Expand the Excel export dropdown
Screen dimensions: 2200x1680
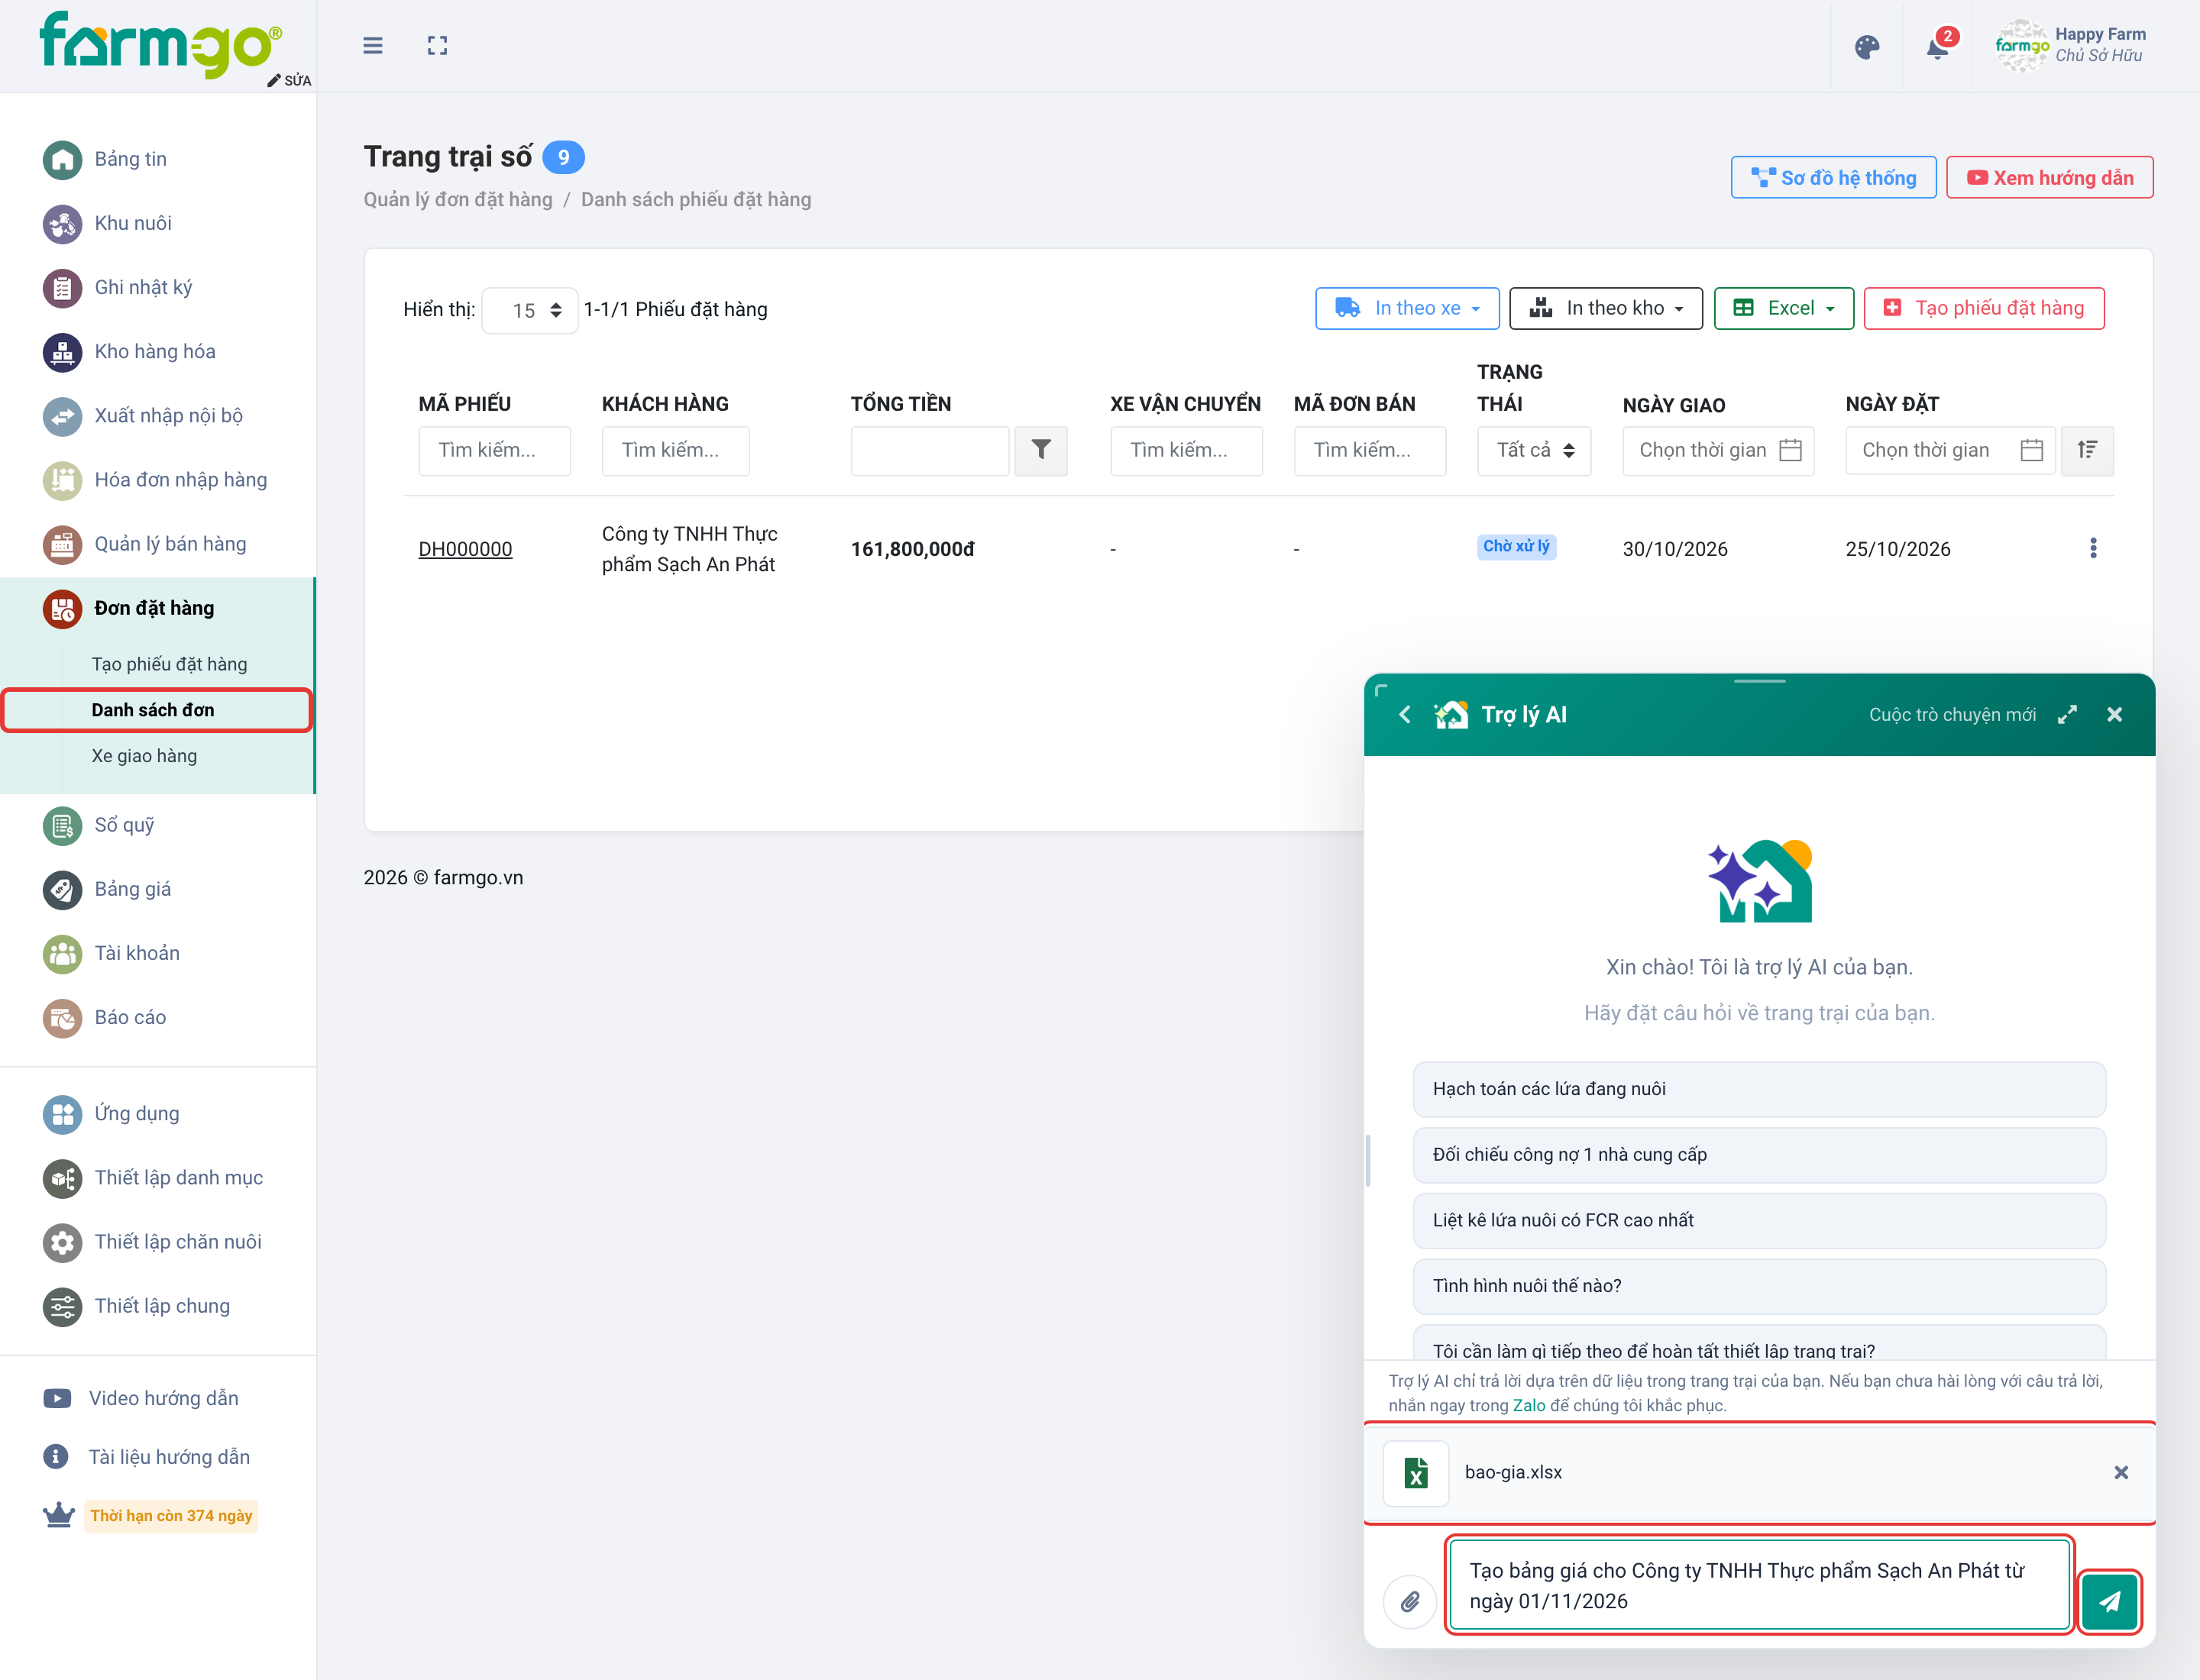1783,308
